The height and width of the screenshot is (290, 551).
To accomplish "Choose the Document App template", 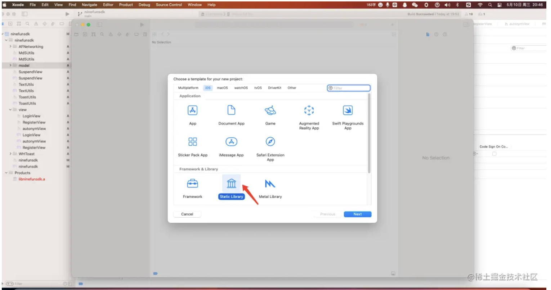I will tap(231, 110).
